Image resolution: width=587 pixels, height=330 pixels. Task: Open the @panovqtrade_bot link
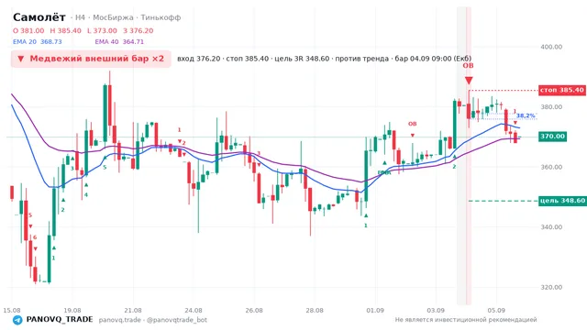177,320
